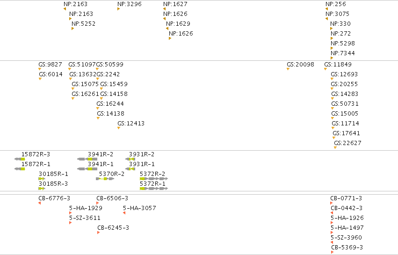Select the GS:50599 label

coord(109,64)
